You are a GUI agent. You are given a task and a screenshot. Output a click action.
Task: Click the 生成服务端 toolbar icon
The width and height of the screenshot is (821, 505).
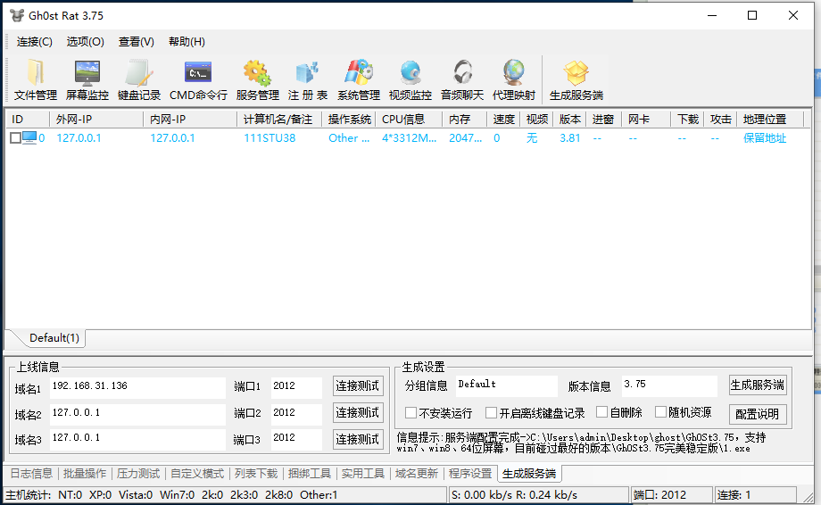(576, 80)
